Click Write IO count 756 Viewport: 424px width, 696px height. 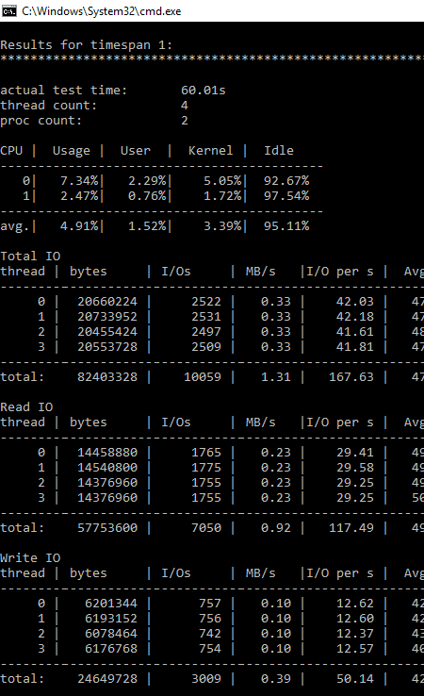pyautogui.click(x=210, y=619)
